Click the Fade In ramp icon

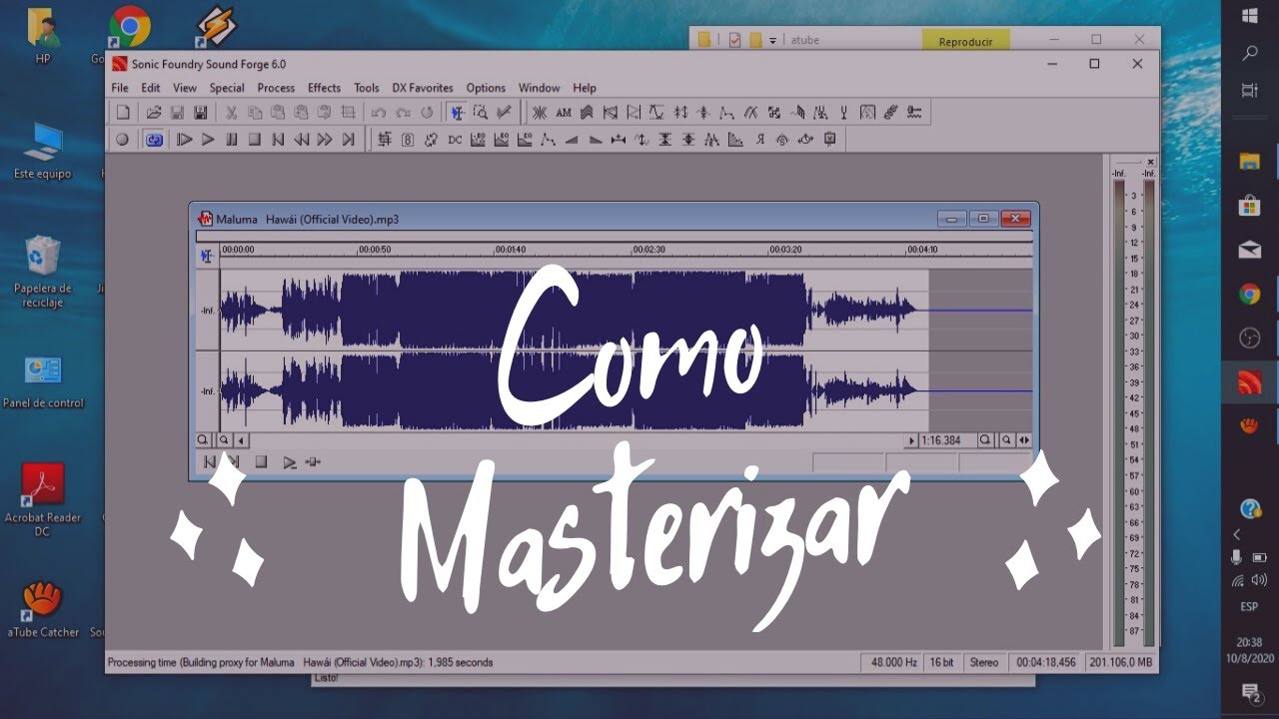pyautogui.click(x=572, y=140)
